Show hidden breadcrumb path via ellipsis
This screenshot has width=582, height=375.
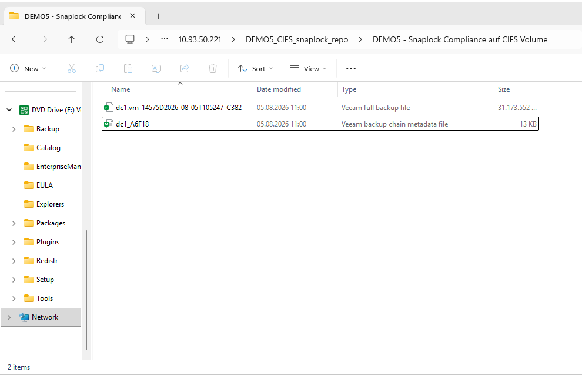tap(165, 39)
